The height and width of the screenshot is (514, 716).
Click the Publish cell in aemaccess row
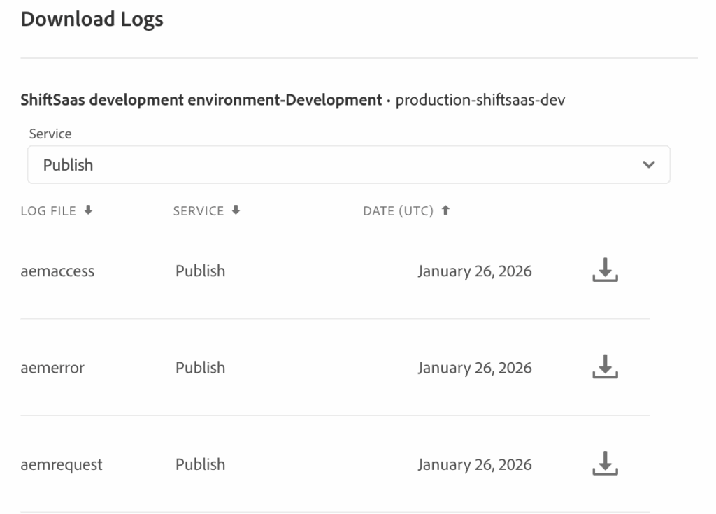200,271
